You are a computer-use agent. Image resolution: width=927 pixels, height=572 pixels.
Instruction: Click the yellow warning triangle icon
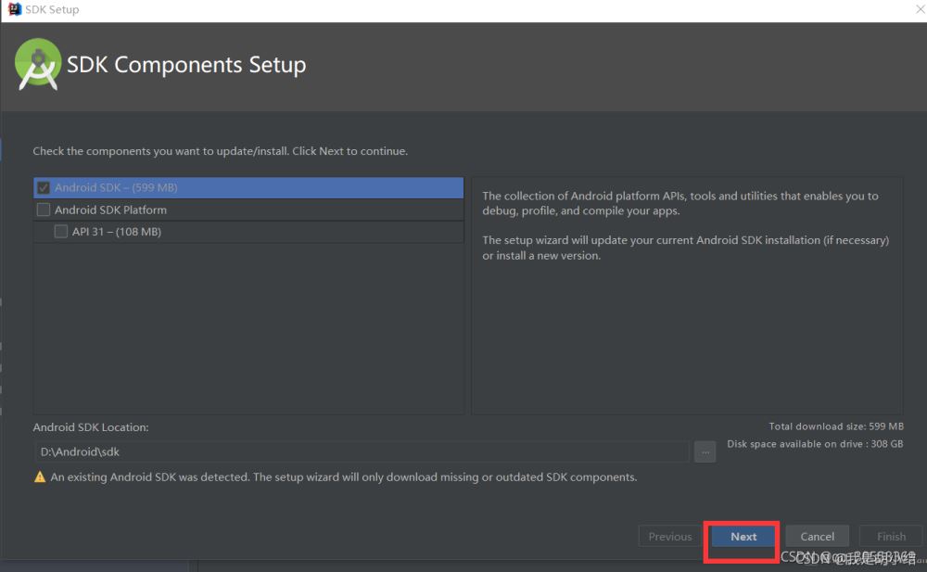(40, 477)
